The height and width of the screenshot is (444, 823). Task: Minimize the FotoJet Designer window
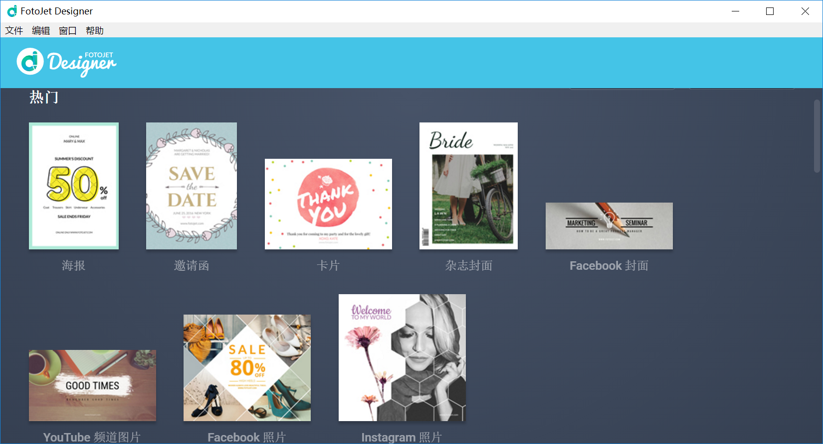[x=735, y=11]
